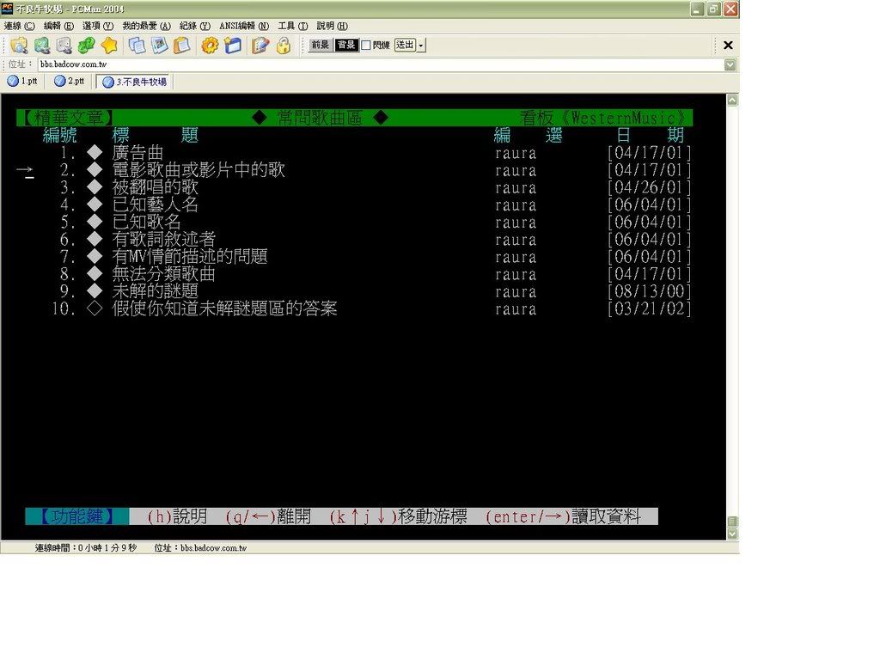The height and width of the screenshot is (647, 880).
Task: Toggle the 閃爍 blink checkbox
Action: [x=366, y=46]
